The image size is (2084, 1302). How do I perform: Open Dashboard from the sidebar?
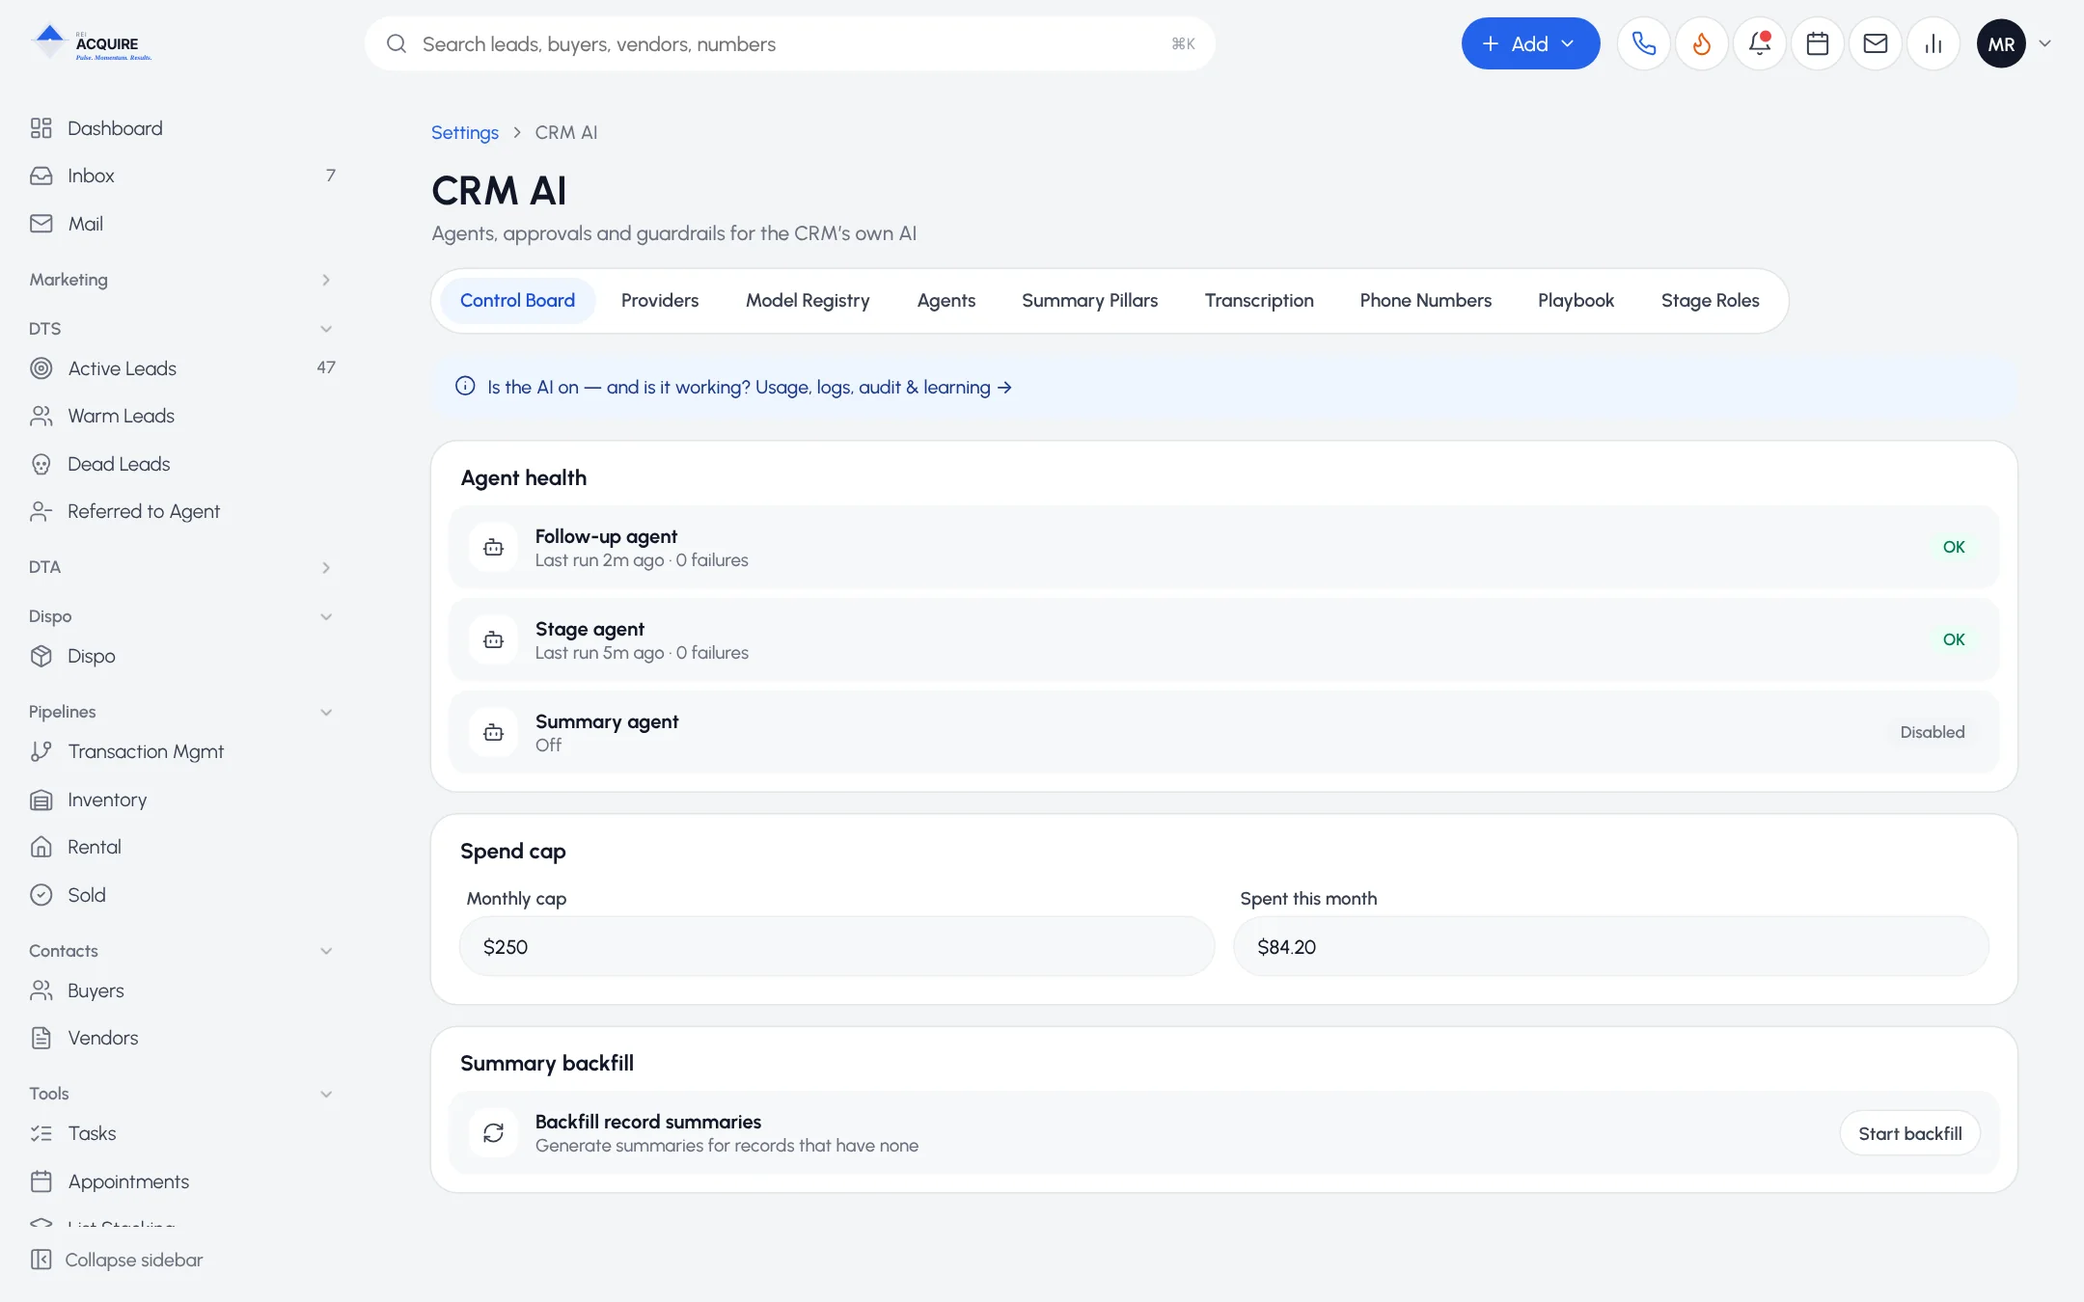pos(183,128)
